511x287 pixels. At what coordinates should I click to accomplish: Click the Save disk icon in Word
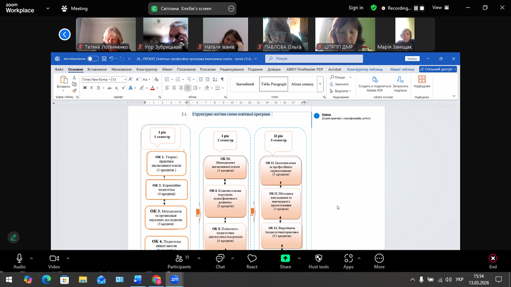point(104,59)
